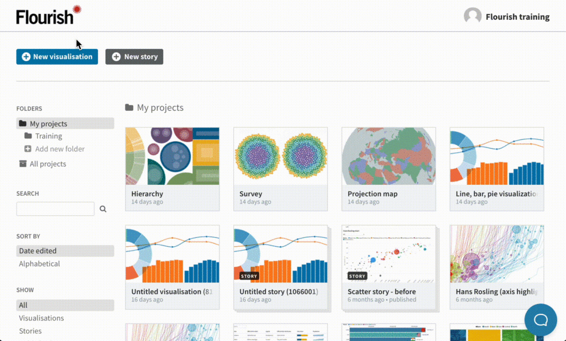Click the Flourish logo
The width and height of the screenshot is (566, 341).
pos(49,15)
